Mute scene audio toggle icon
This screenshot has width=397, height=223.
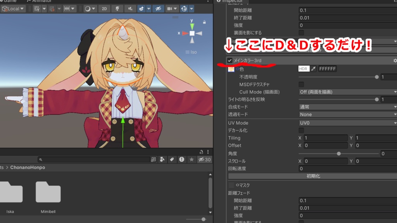(130, 9)
